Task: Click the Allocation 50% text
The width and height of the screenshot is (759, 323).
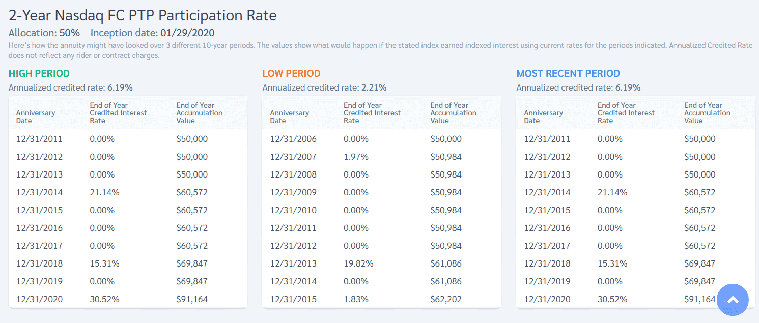Action: (44, 33)
